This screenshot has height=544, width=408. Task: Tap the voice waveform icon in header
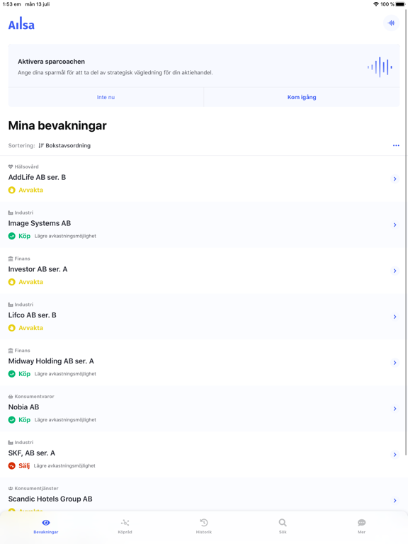pos(391,23)
